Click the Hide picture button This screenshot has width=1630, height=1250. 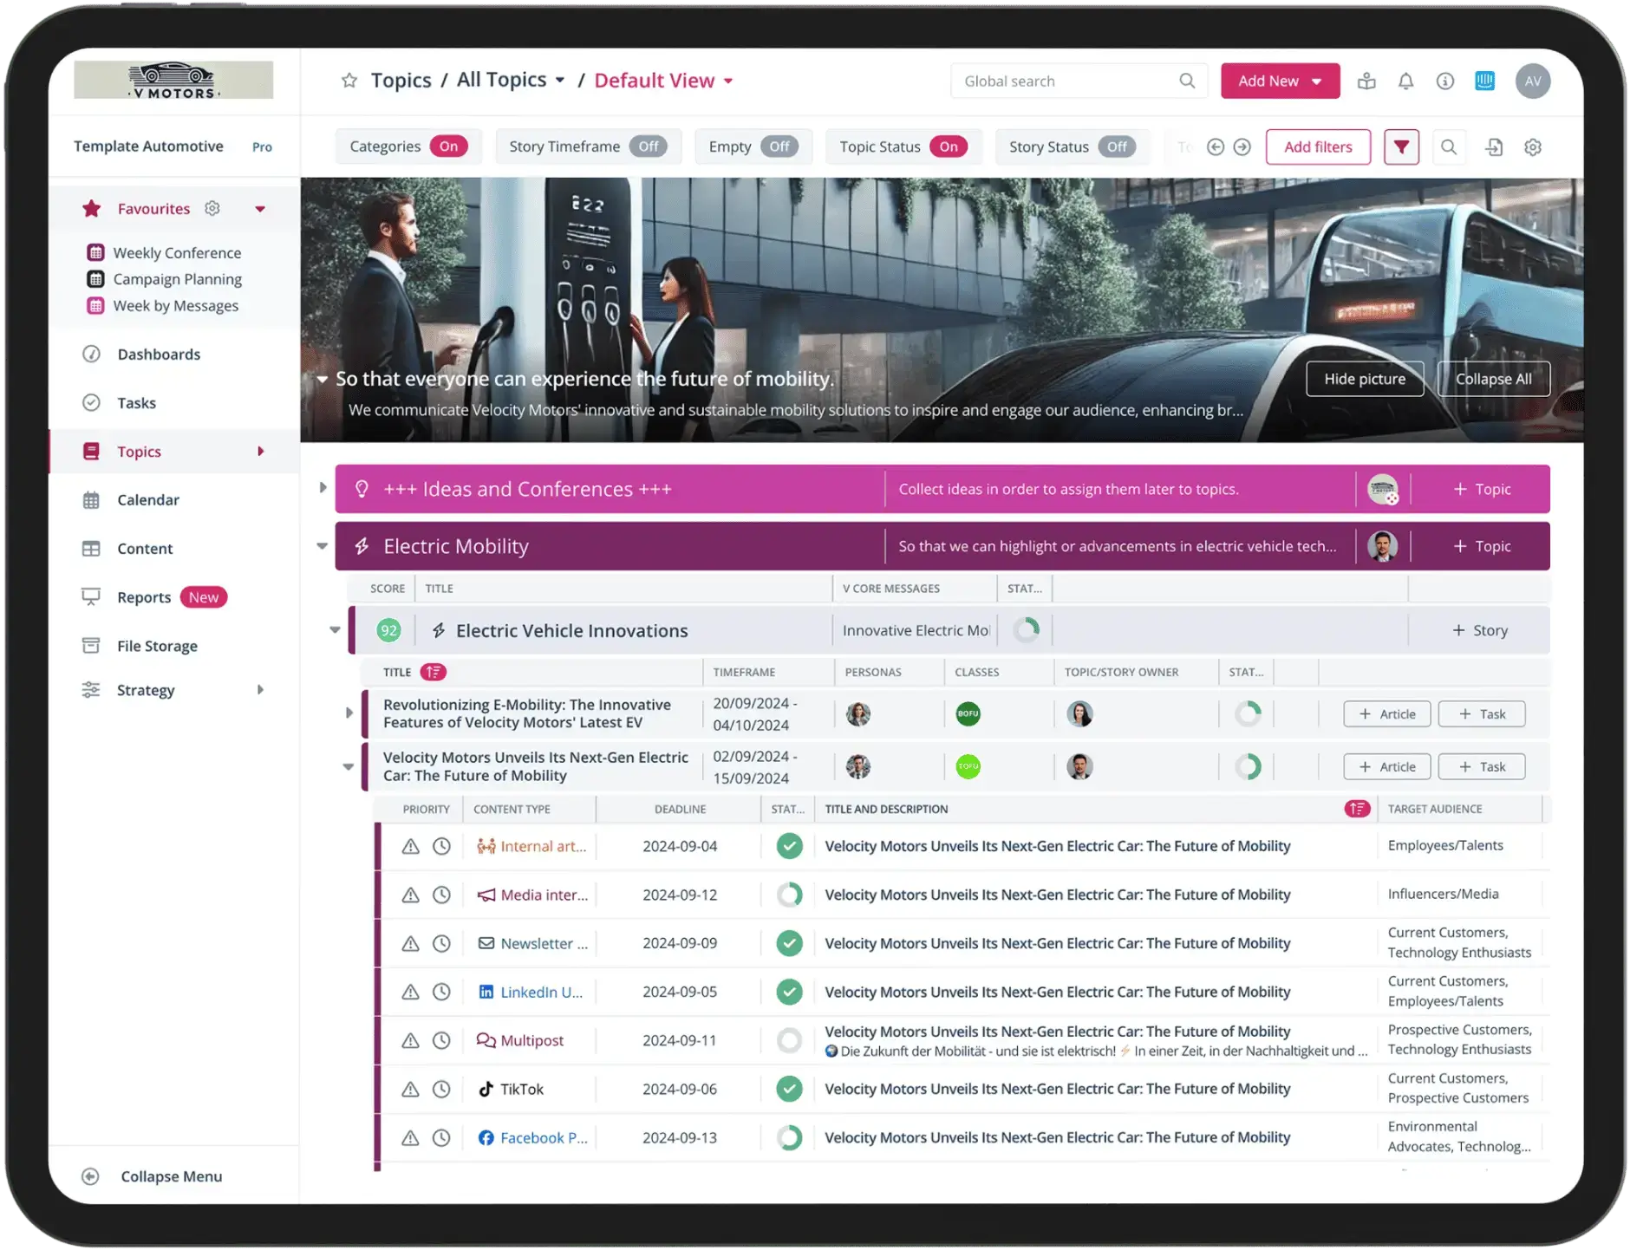(x=1364, y=379)
